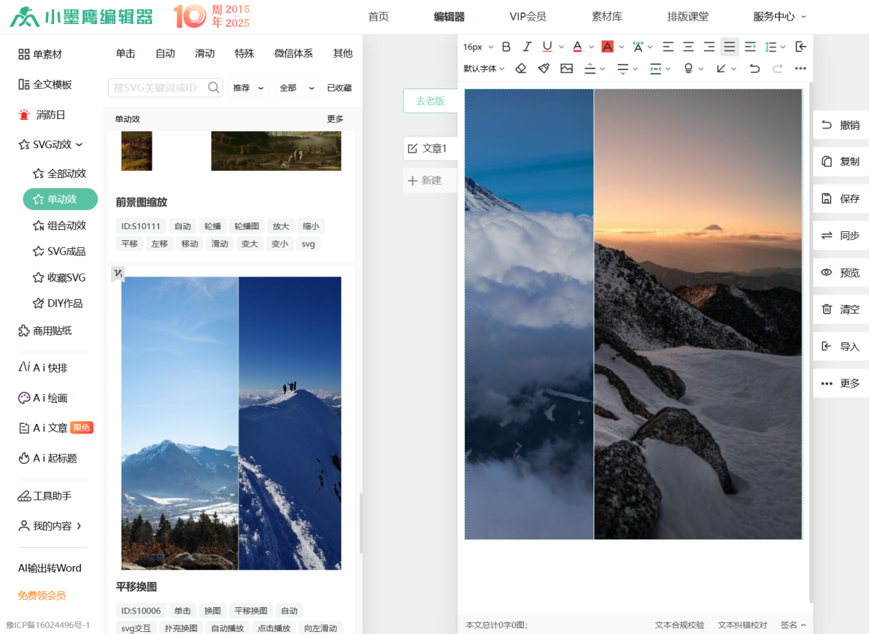
Task: Expand 我的内容 submenu
Action: [x=50, y=526]
